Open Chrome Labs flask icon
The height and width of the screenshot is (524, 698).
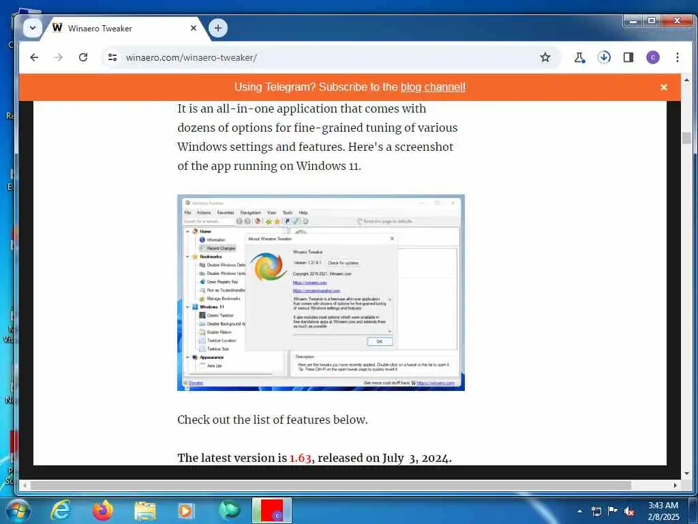click(x=579, y=57)
